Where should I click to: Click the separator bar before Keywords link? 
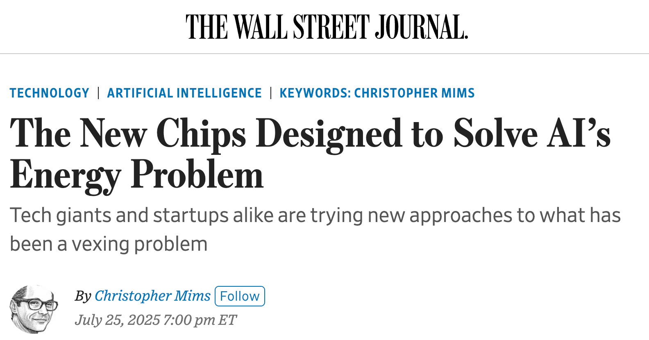pos(271,93)
